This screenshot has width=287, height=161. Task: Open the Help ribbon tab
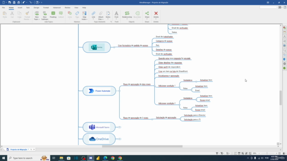(84, 8)
